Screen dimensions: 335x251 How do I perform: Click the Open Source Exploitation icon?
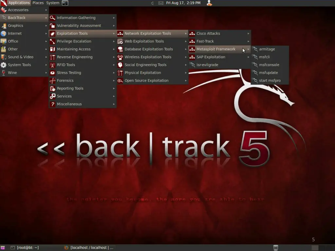click(x=120, y=80)
